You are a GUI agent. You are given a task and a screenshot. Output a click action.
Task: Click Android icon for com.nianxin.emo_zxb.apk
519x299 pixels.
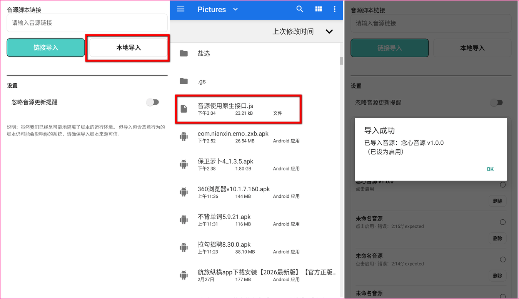184,137
